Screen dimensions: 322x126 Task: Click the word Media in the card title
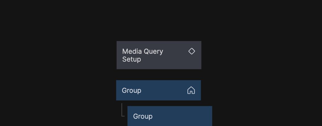tap(132, 51)
